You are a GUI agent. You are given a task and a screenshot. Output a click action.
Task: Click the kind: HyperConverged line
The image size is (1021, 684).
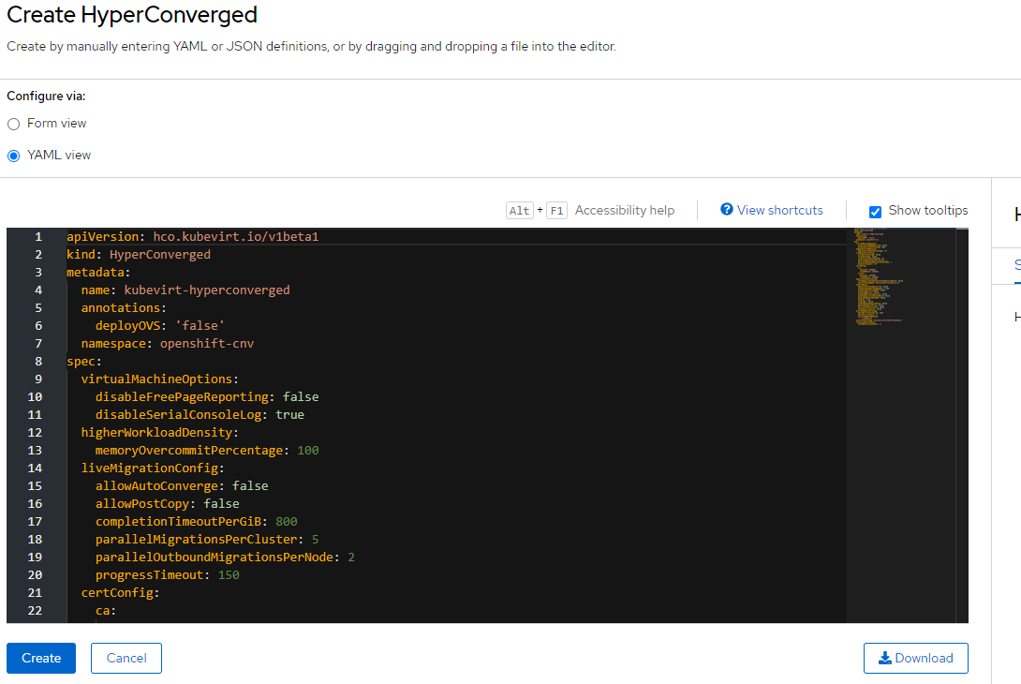point(139,255)
